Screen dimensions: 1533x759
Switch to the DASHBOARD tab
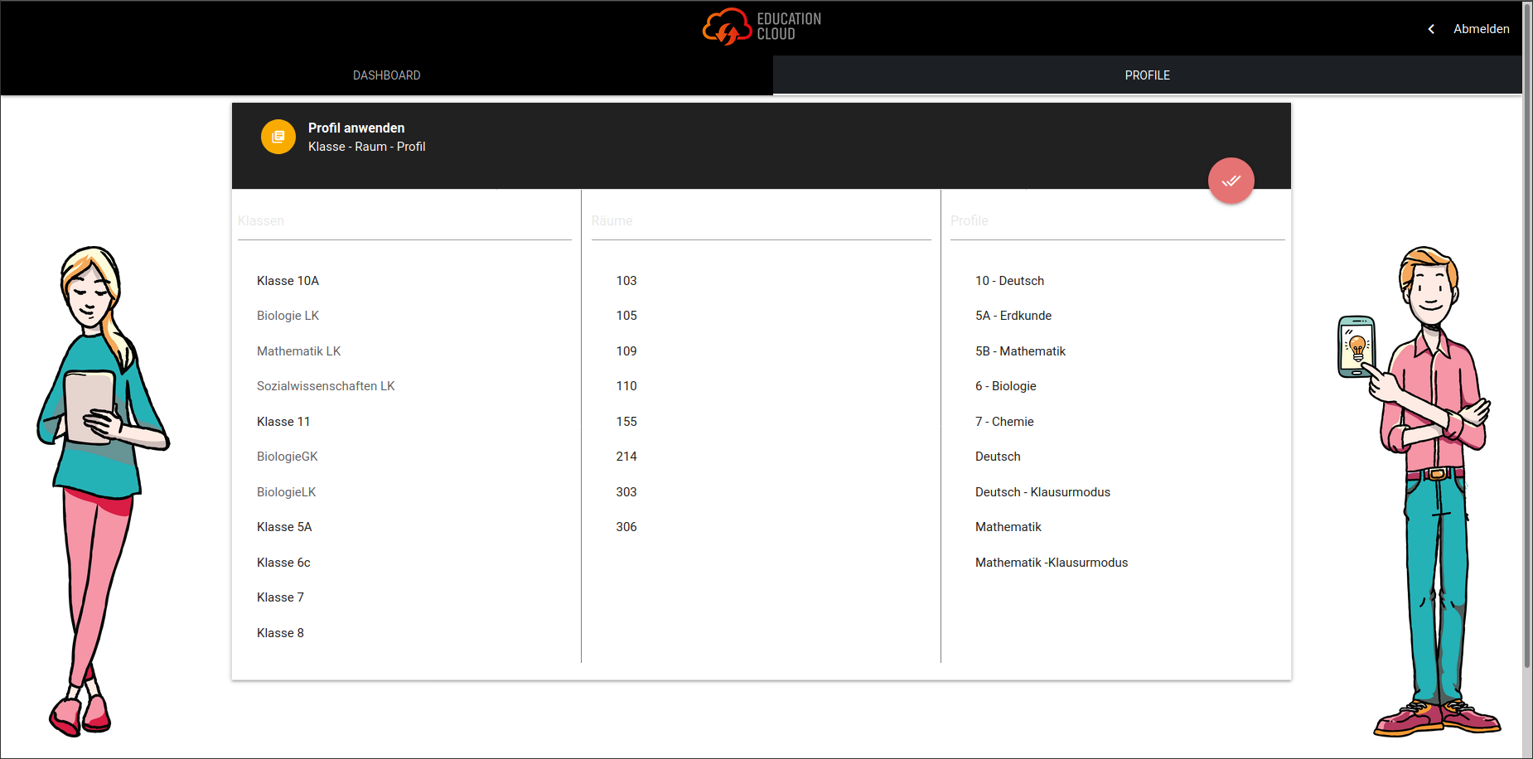pos(387,75)
